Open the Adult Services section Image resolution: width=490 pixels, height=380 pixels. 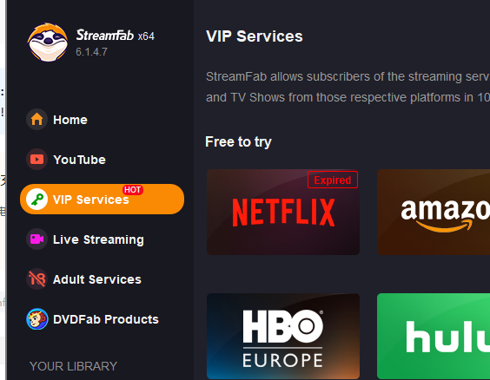click(x=97, y=279)
